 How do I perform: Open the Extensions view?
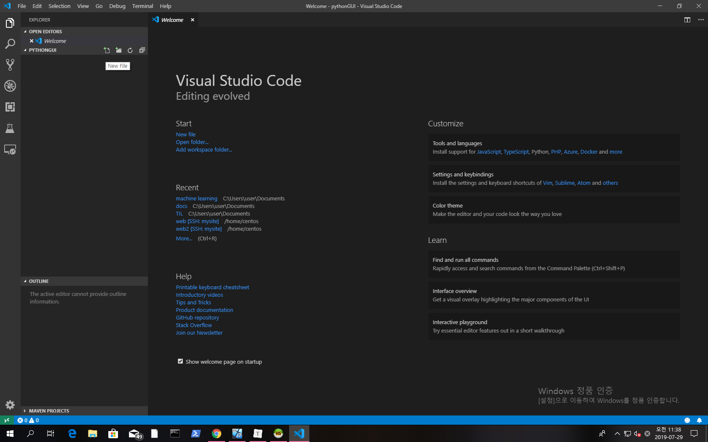[10, 107]
